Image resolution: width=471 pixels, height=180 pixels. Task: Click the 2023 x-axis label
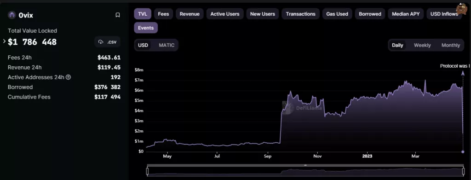[x=367, y=156]
